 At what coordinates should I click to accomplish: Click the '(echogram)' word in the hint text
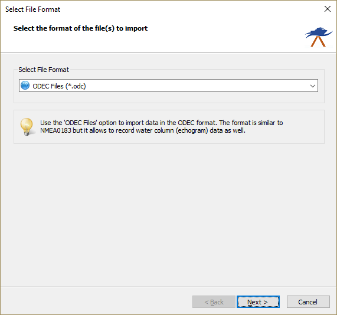192,130
